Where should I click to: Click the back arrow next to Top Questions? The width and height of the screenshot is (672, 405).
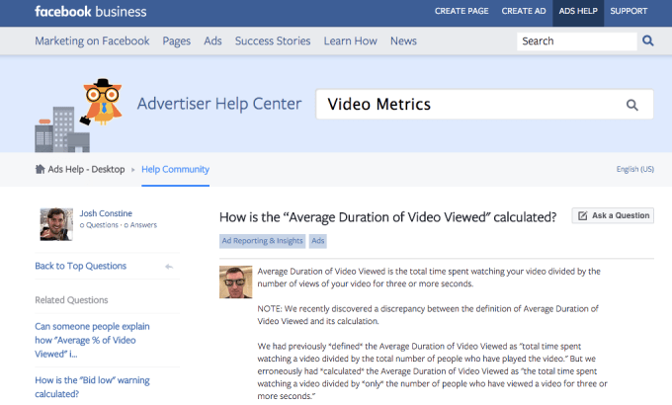coord(169,267)
